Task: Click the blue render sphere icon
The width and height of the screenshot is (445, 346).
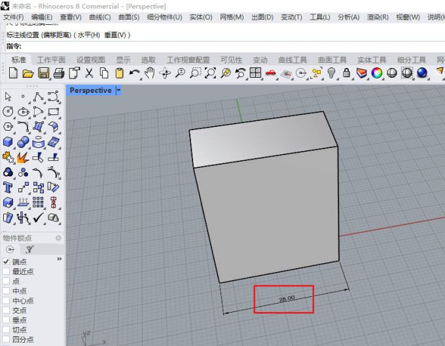Action: tap(422, 73)
